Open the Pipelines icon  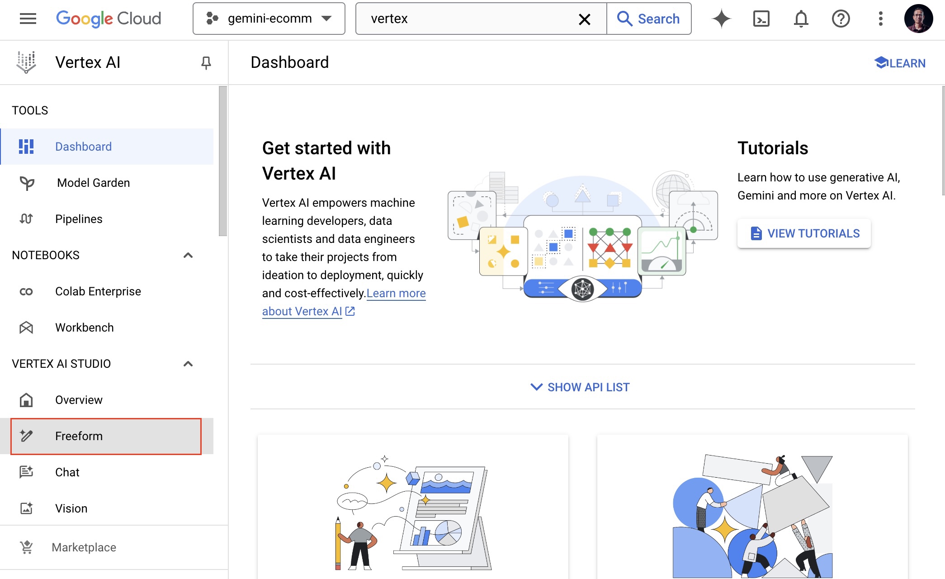27,219
